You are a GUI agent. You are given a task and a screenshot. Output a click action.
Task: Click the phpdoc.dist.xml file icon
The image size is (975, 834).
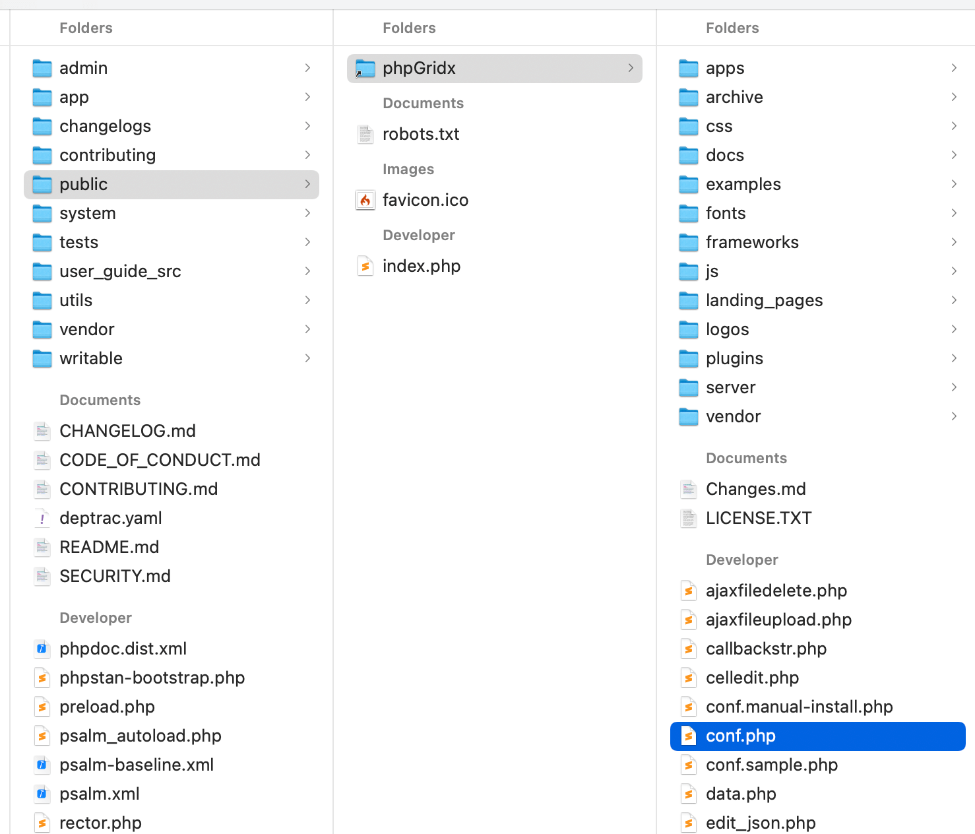tap(42, 649)
